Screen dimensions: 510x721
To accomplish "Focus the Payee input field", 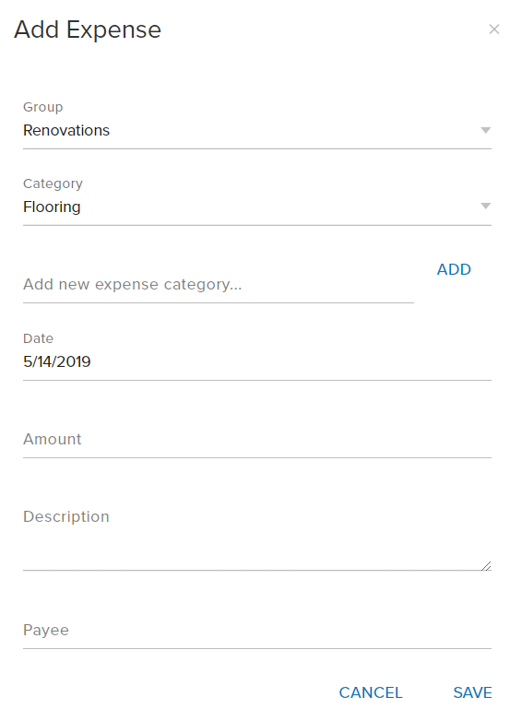I will [257, 630].
